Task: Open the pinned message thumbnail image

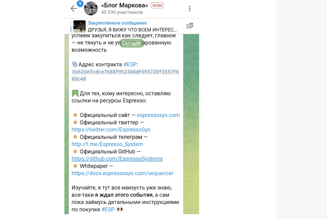Action: point(79,26)
